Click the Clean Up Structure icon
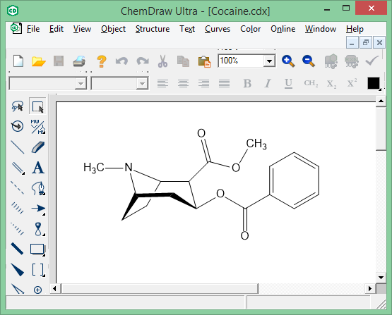Viewport: 392px width, 315px height. point(331,61)
